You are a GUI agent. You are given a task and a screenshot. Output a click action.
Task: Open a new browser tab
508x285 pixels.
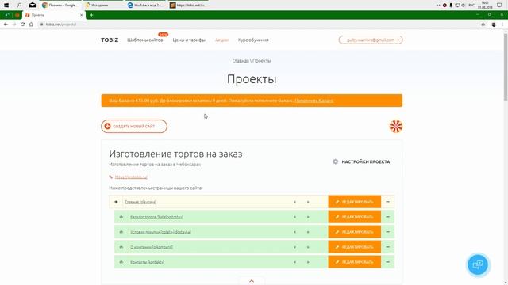[x=92, y=15]
